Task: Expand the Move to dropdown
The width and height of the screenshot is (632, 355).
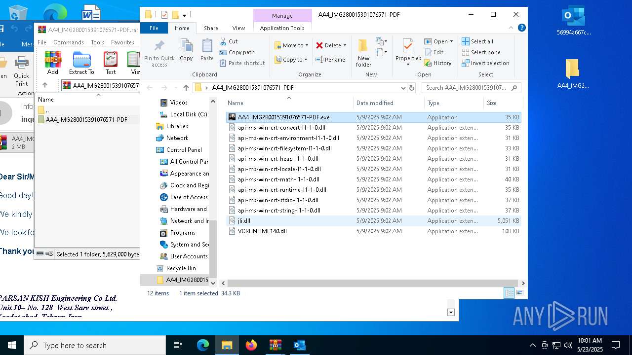Action: pyautogui.click(x=307, y=45)
